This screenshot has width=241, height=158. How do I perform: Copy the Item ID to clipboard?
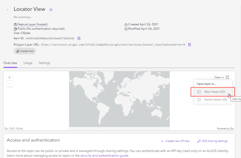(79, 38)
